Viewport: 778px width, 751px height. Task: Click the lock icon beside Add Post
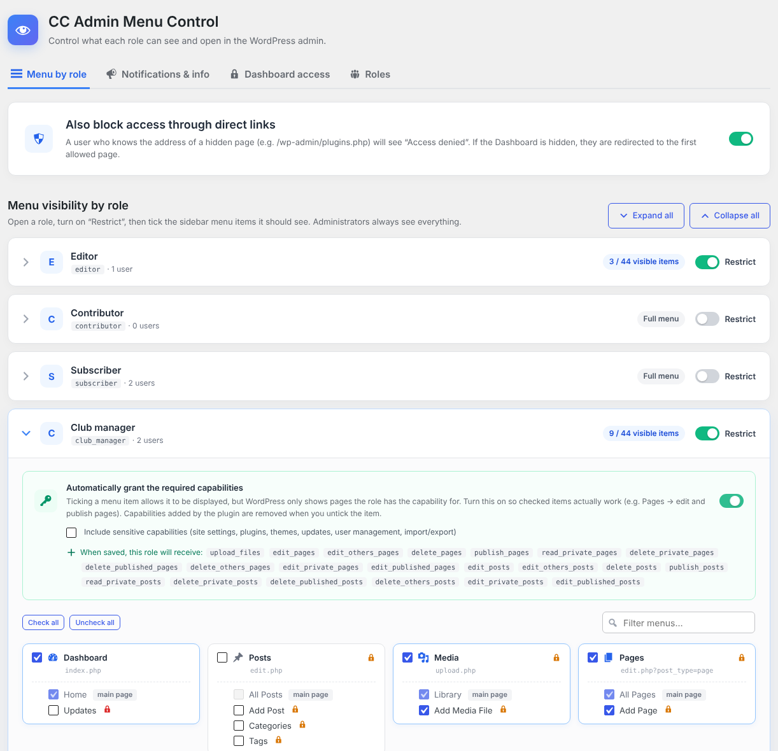(x=295, y=710)
